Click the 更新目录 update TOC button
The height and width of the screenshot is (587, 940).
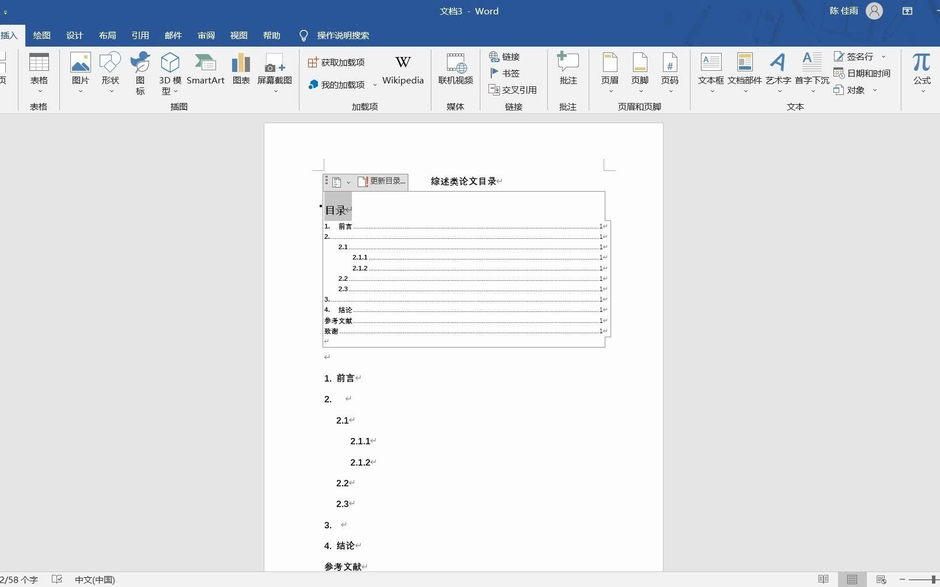coord(382,181)
